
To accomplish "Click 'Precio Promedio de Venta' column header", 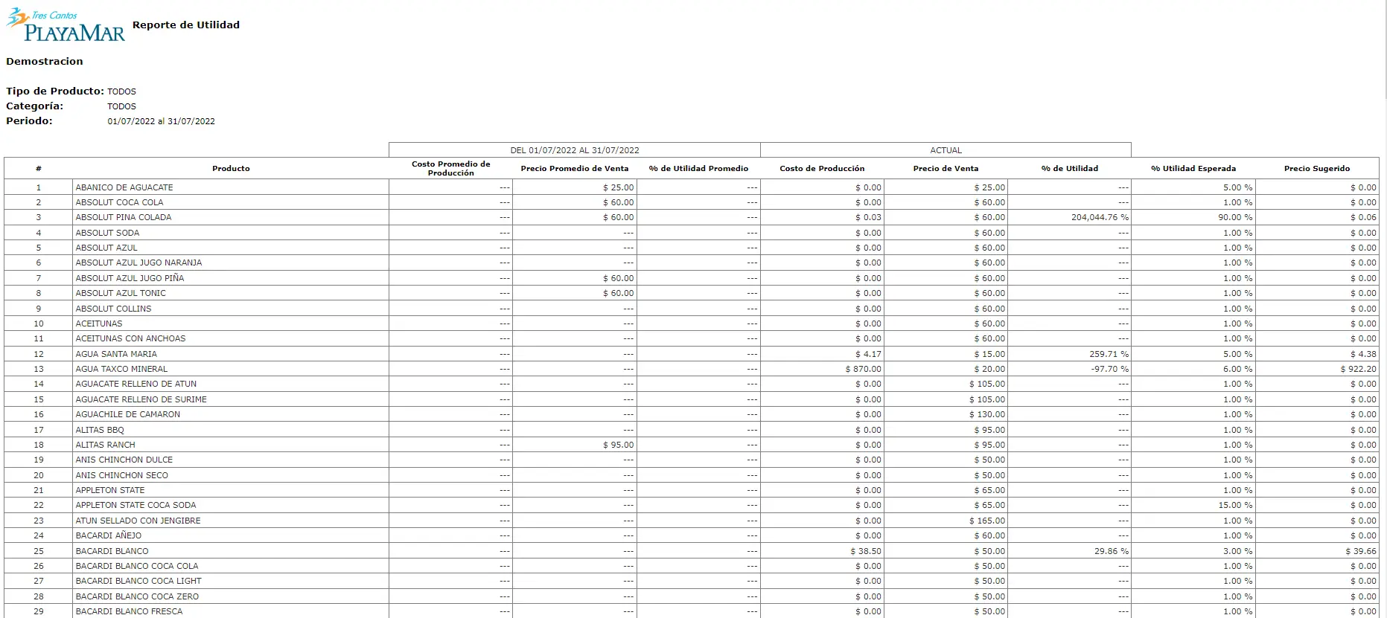I will [575, 168].
